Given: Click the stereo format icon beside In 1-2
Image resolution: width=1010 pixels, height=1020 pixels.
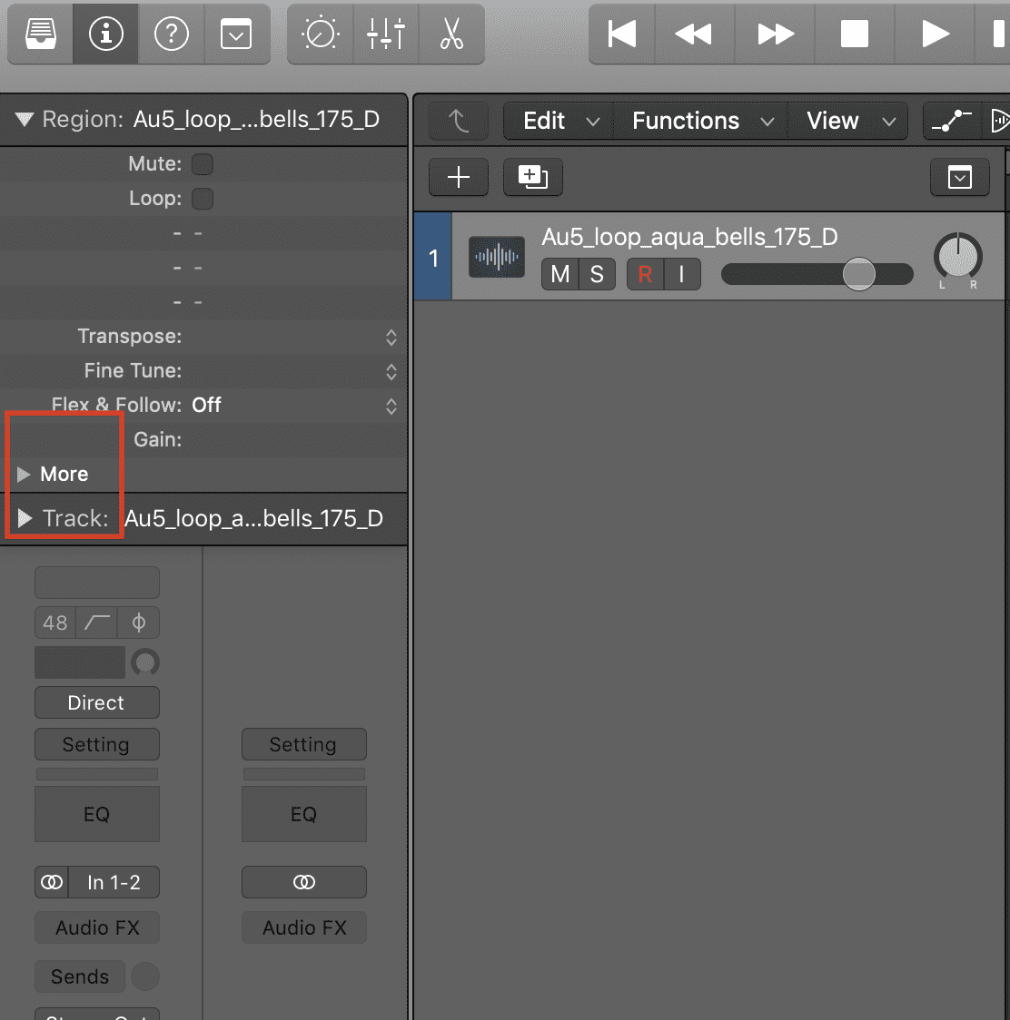Looking at the screenshot, I should [52, 882].
